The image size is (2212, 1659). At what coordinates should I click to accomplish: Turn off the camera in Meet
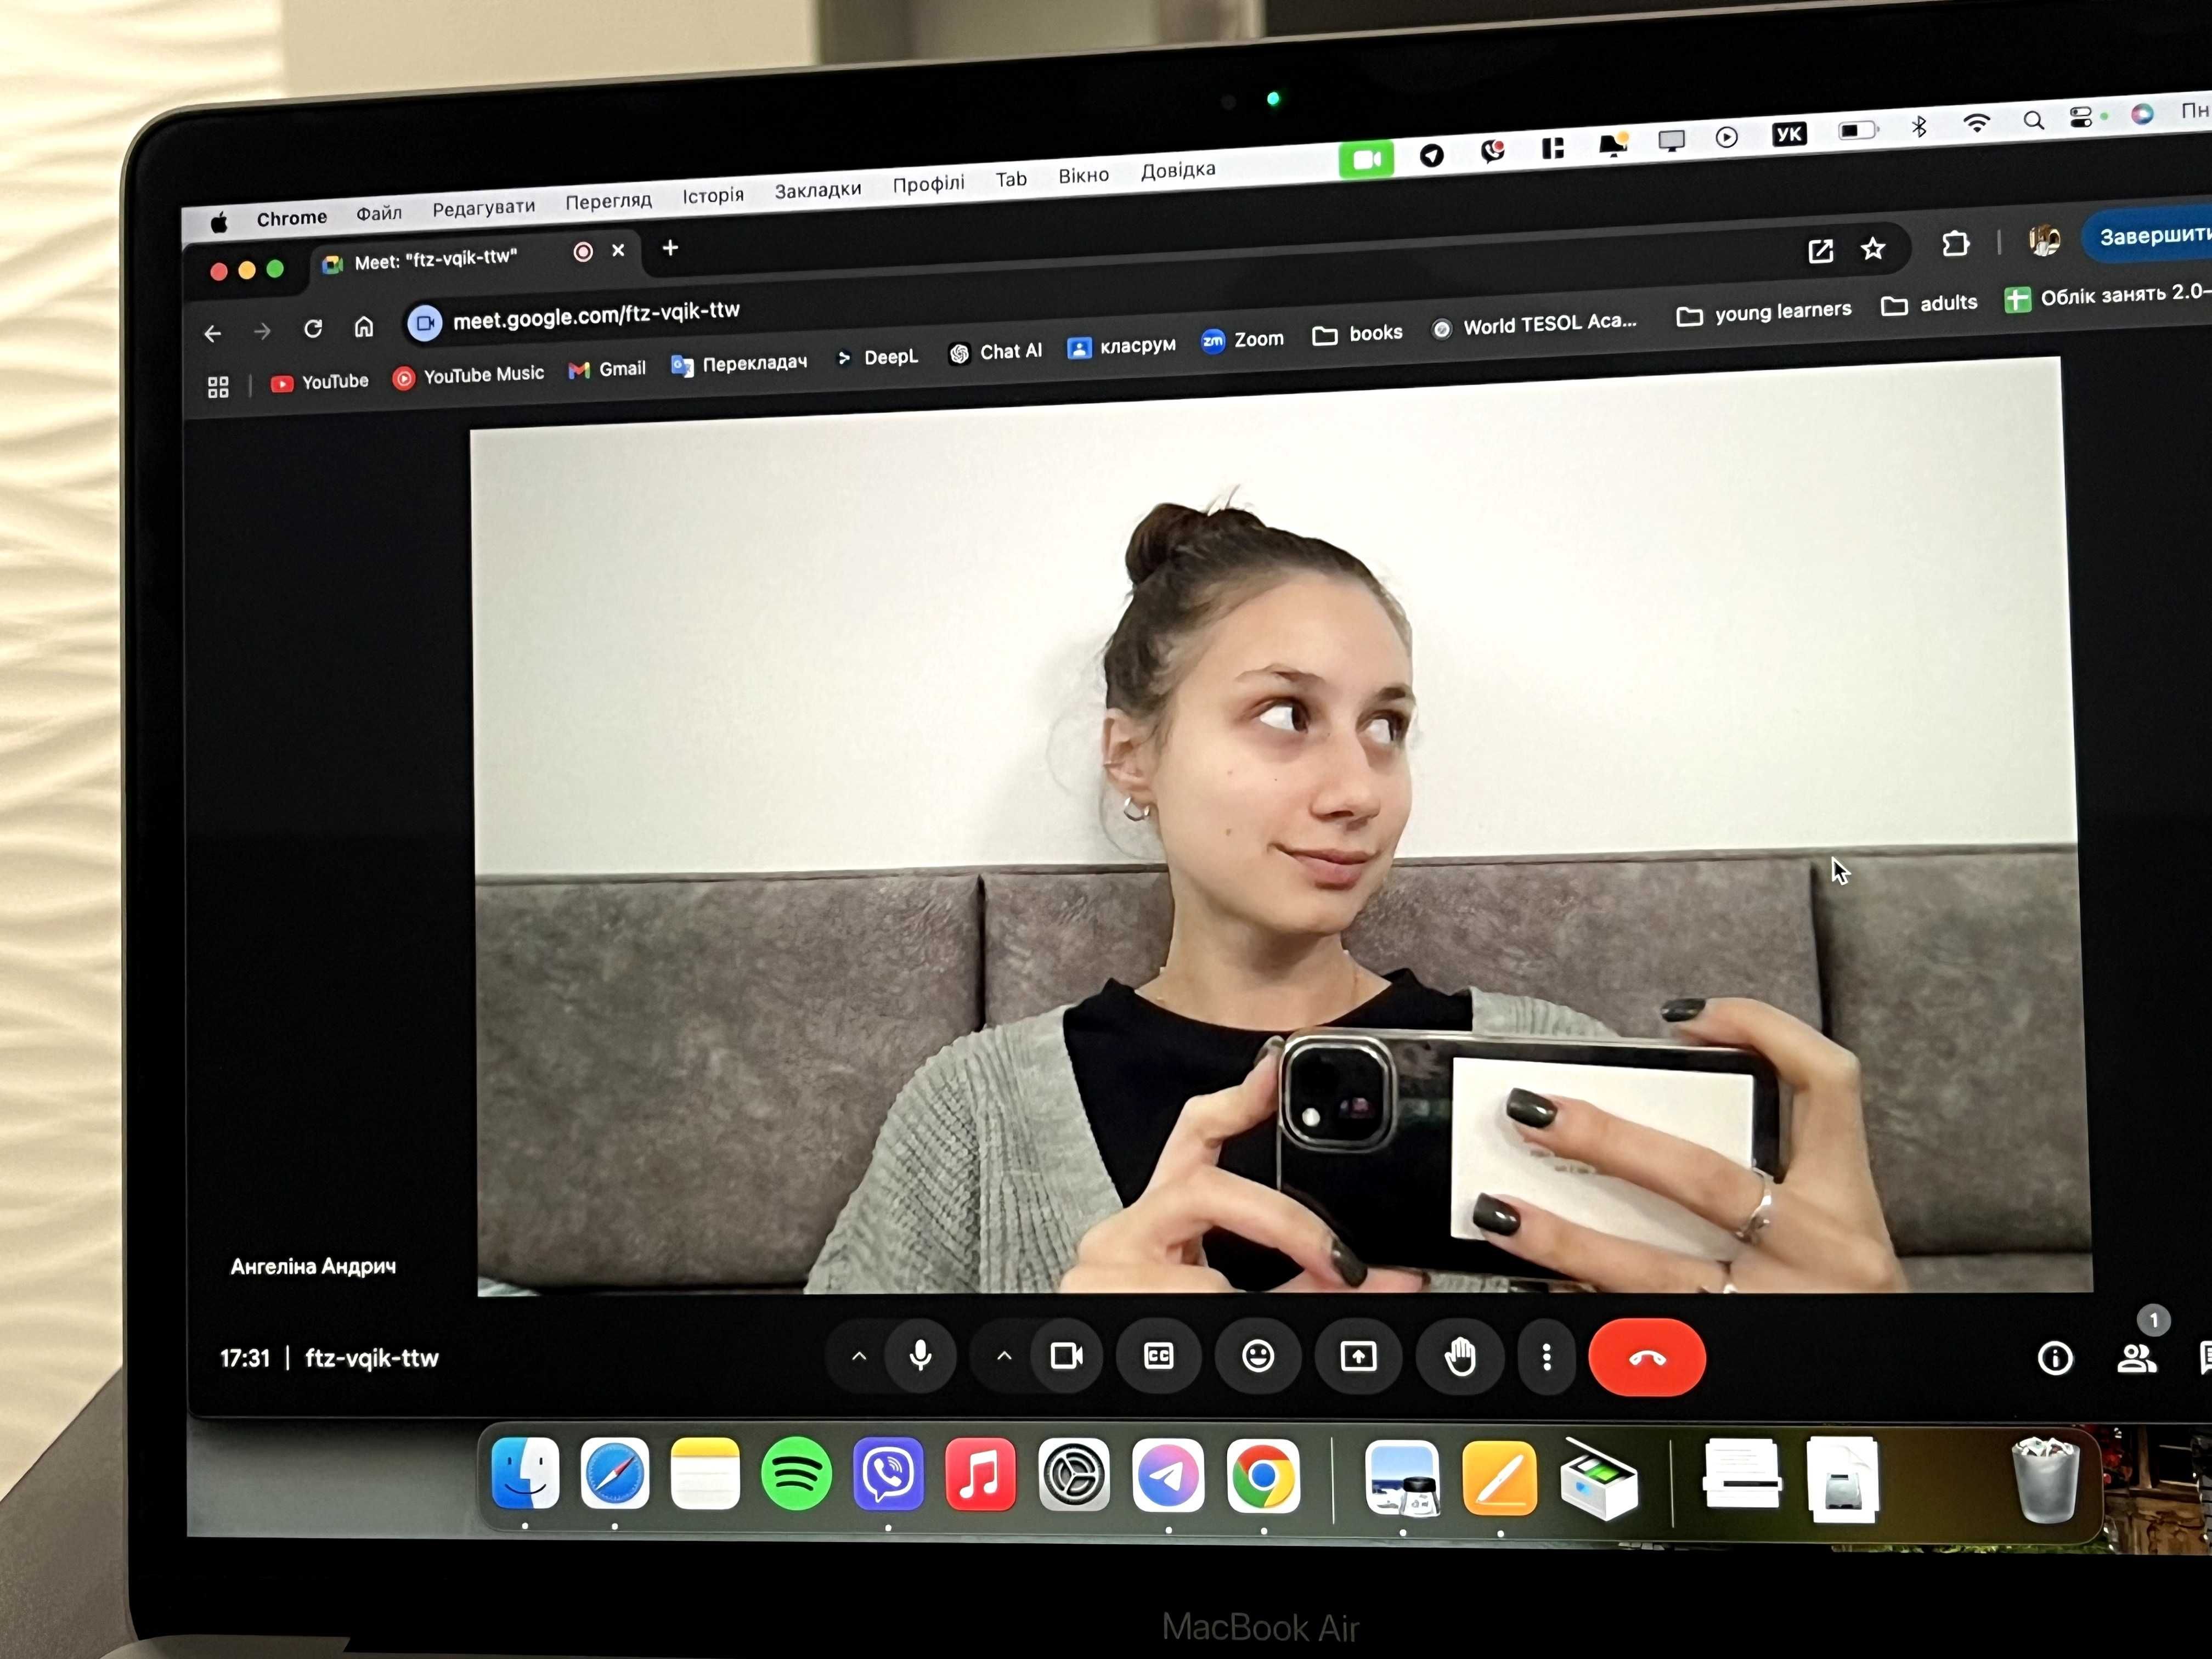tap(1066, 1357)
